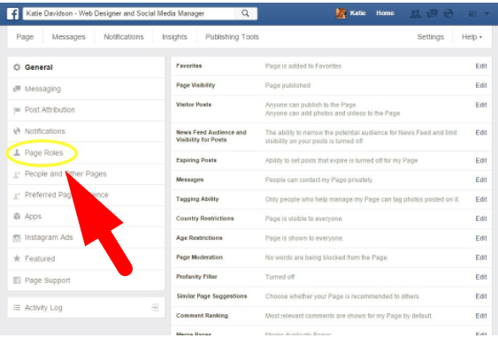Click Katie's profile picture thumbnail
498x338 pixels.
[x=341, y=13]
